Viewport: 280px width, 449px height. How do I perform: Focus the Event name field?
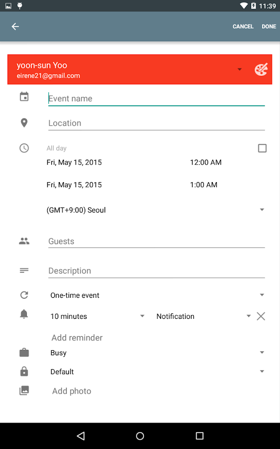[x=156, y=98]
